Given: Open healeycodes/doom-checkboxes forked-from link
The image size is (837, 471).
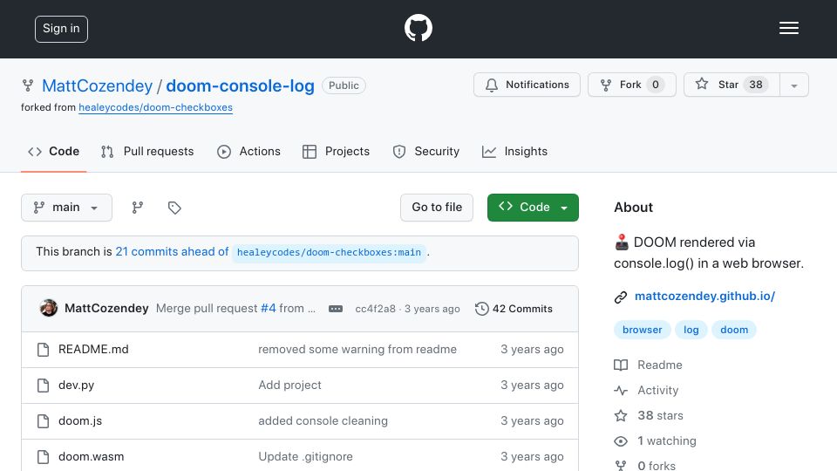Looking at the screenshot, I should [155, 107].
